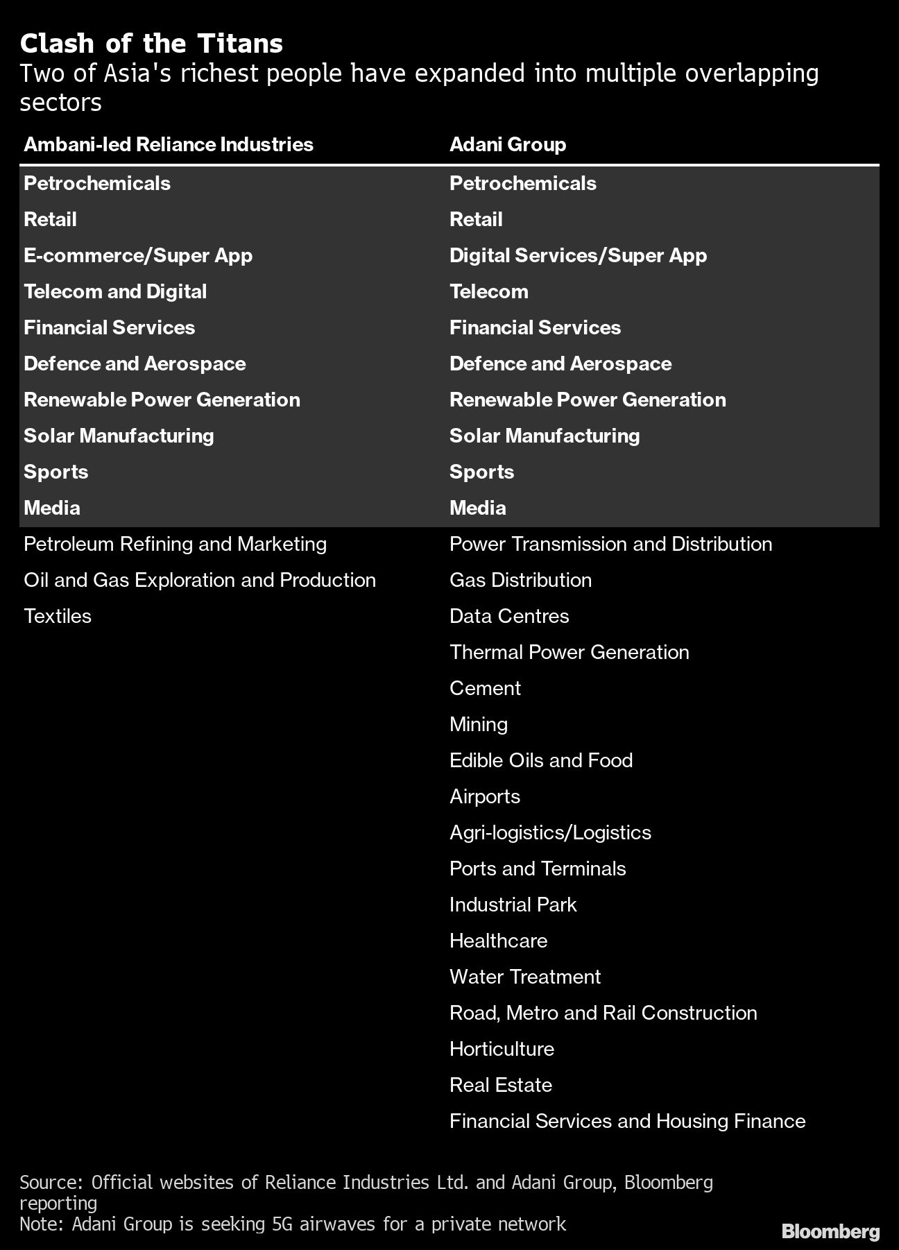Select the Adani Group column header

tap(508, 144)
